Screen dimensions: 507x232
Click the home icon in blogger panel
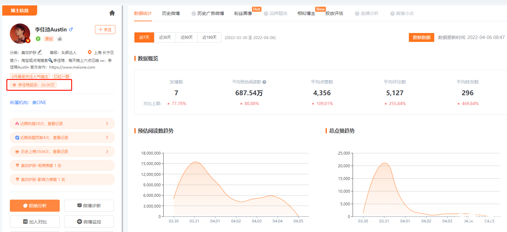112,13
